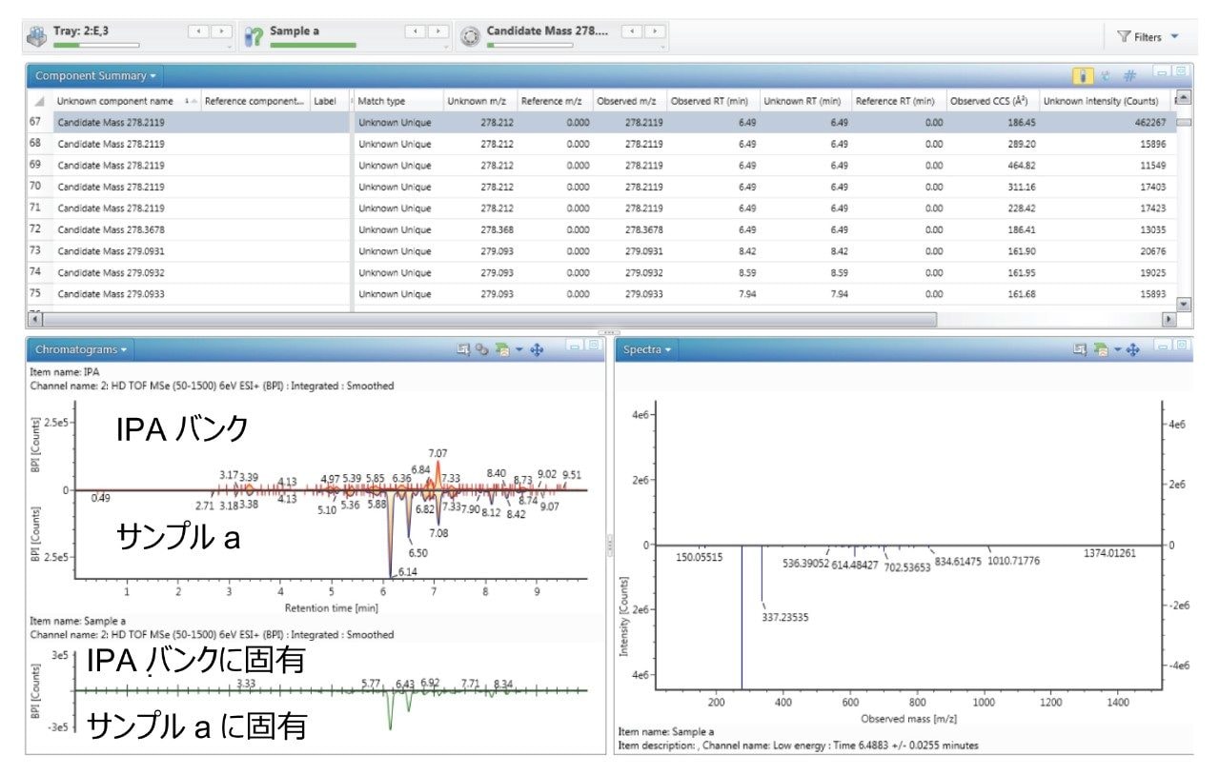The width and height of the screenshot is (1220, 775).
Task: Maximize the Spectra panel
Action: coord(1180,345)
